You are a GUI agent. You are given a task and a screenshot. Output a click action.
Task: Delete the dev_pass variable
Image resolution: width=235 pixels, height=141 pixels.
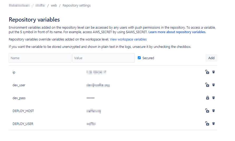pos(213,98)
